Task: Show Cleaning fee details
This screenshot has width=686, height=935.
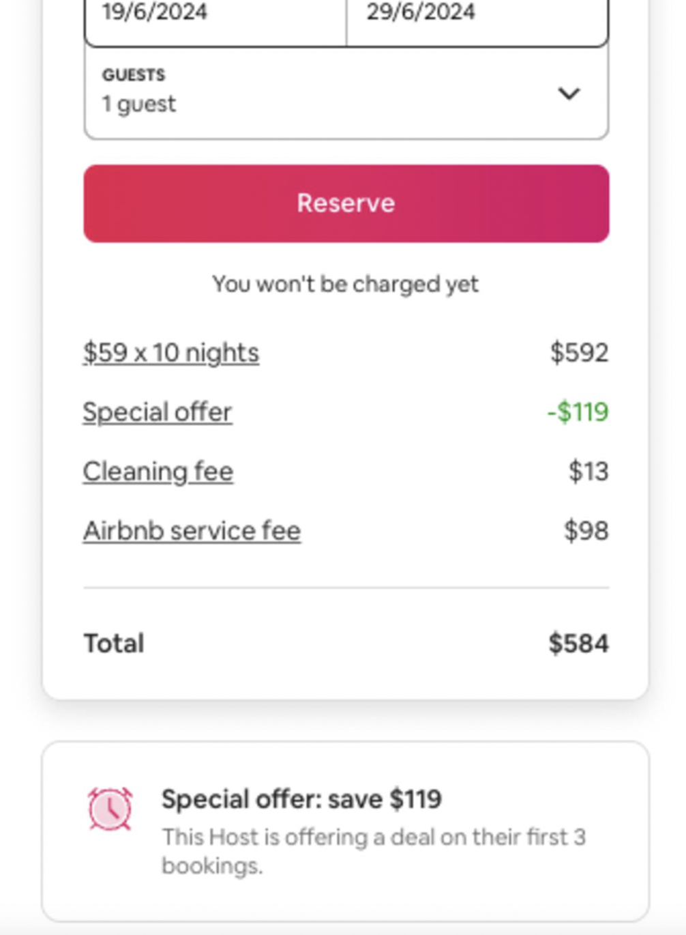Action: pos(158,472)
